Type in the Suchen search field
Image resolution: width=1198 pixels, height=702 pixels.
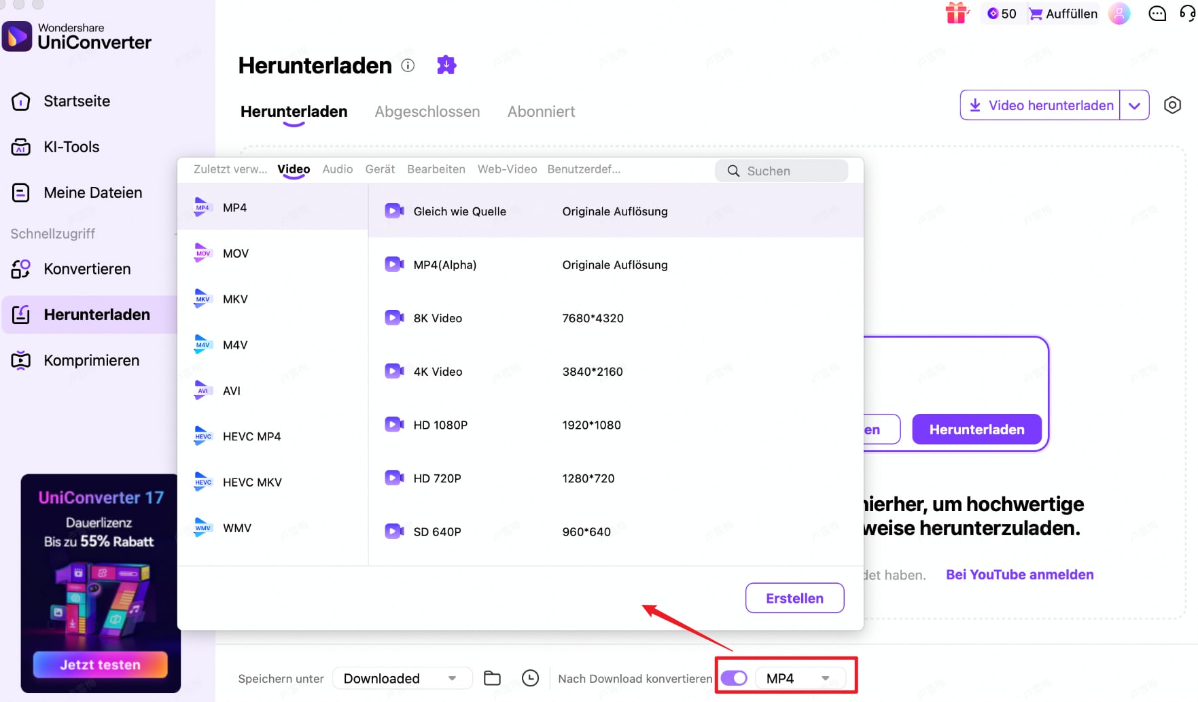pyautogui.click(x=781, y=171)
